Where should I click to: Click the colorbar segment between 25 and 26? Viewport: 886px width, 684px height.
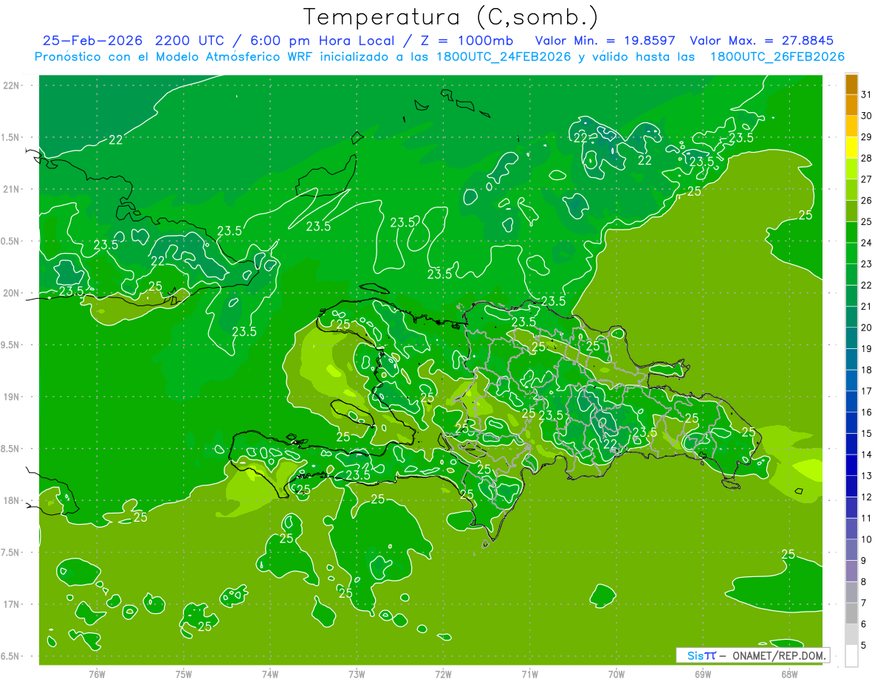[x=851, y=211]
